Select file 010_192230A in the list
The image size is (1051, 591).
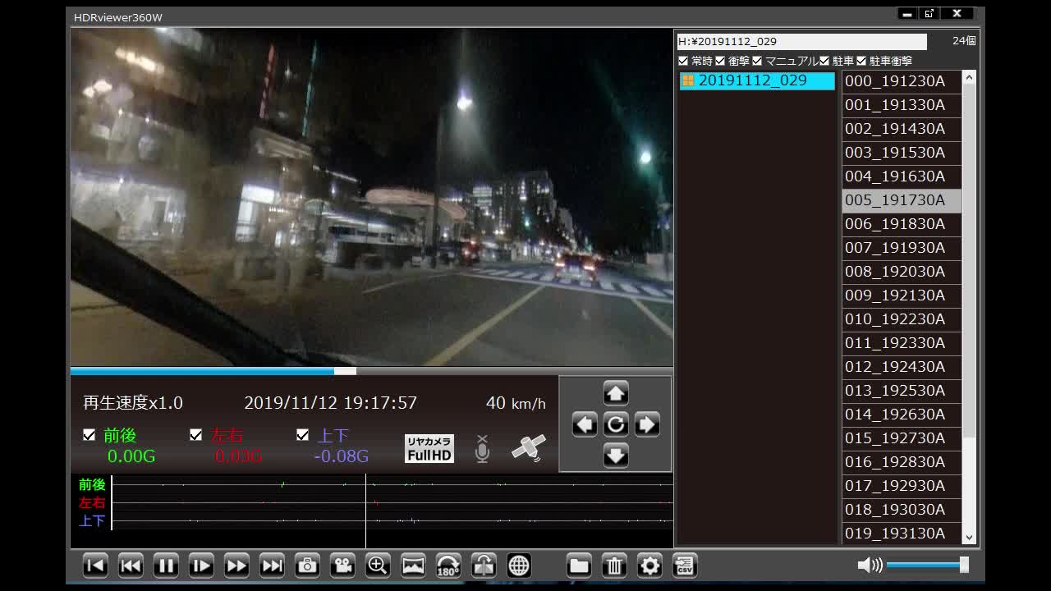click(895, 319)
